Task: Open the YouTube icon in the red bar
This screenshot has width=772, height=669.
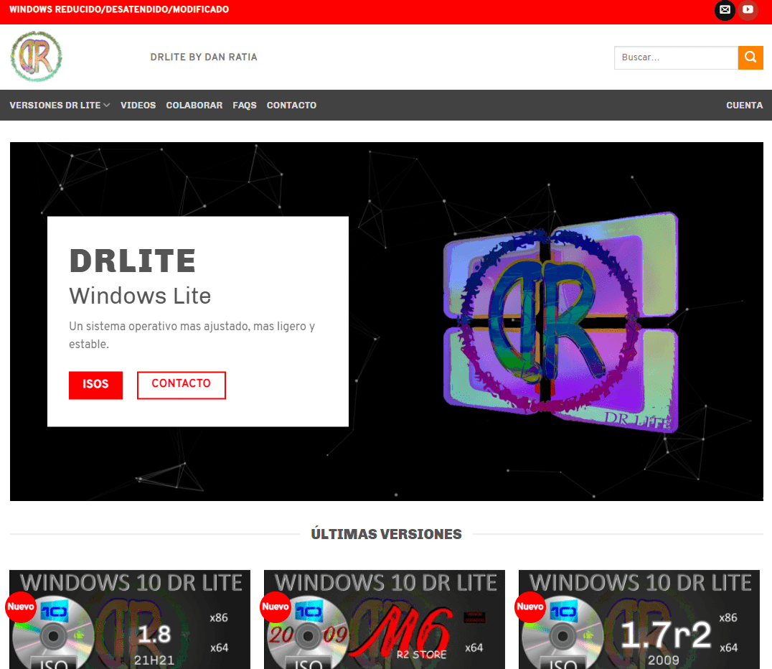Action: tap(748, 10)
